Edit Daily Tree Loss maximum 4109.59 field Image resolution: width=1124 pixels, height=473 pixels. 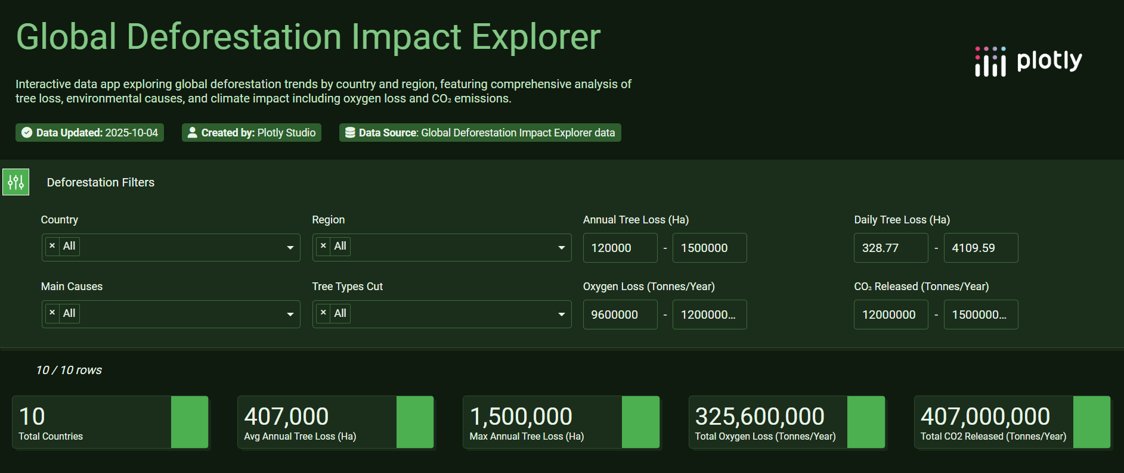(981, 248)
